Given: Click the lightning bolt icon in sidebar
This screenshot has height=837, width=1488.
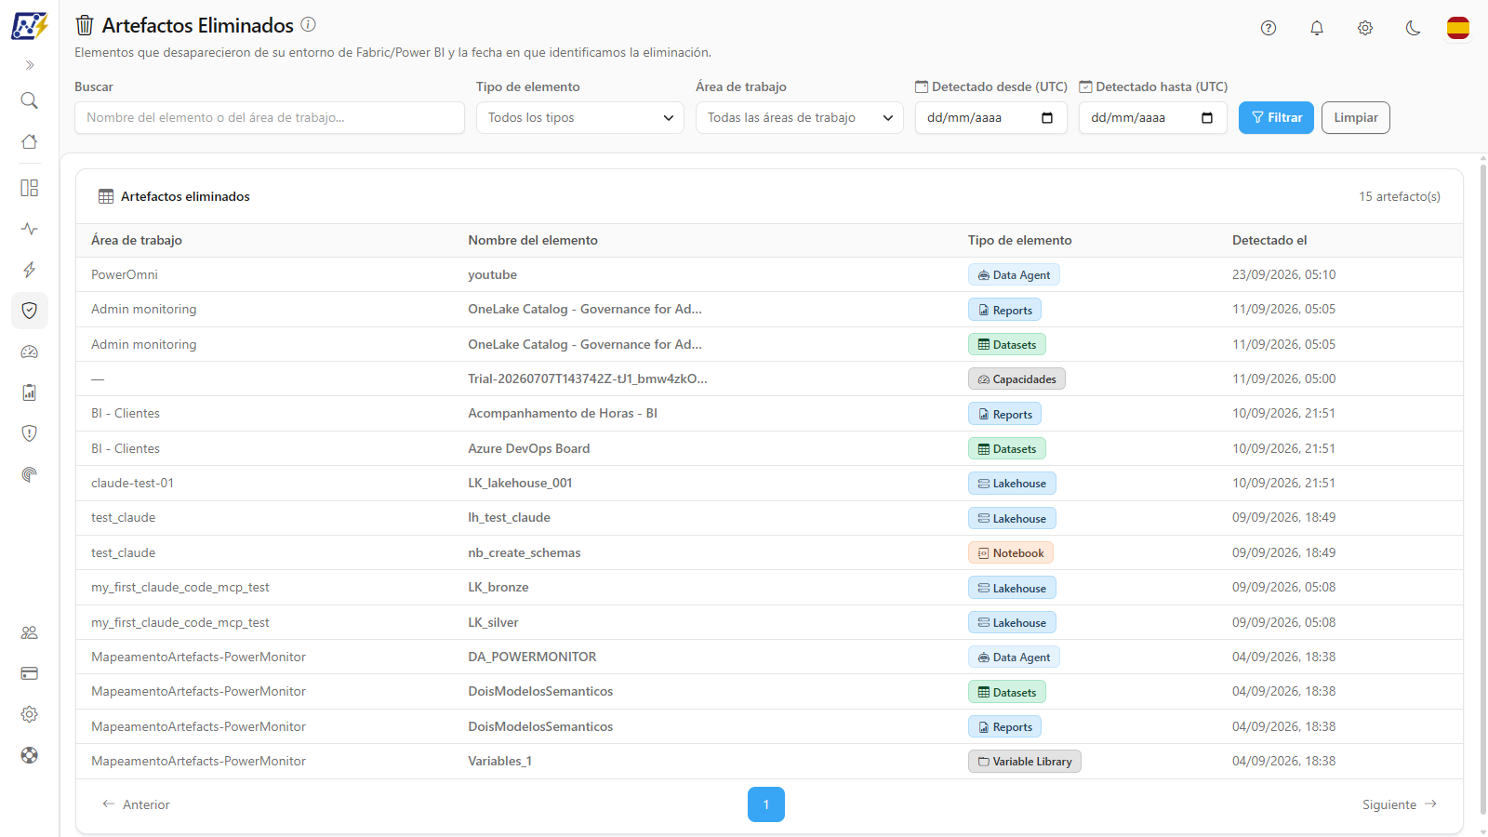Looking at the screenshot, I should 30,270.
